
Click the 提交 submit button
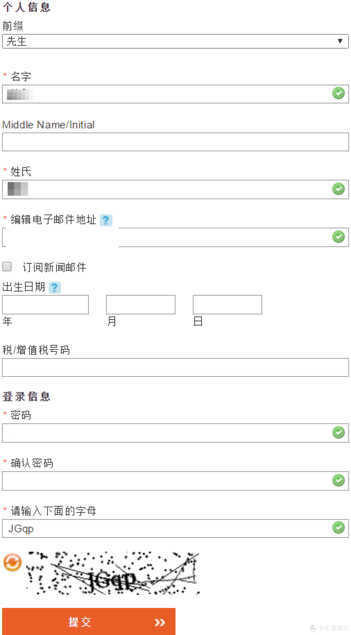89,621
